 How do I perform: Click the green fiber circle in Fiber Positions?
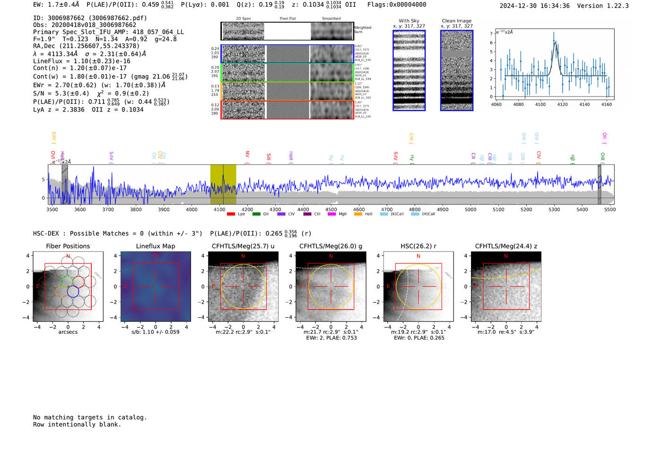(x=67, y=282)
